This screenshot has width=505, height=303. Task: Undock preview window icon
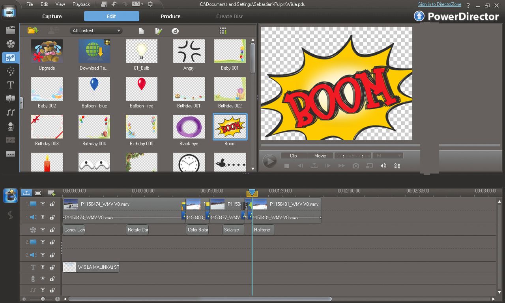pyautogui.click(x=369, y=166)
